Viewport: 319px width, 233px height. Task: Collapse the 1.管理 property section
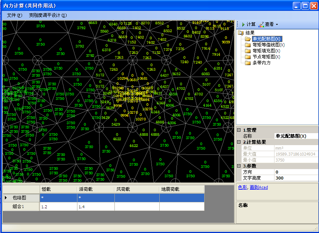239,130
